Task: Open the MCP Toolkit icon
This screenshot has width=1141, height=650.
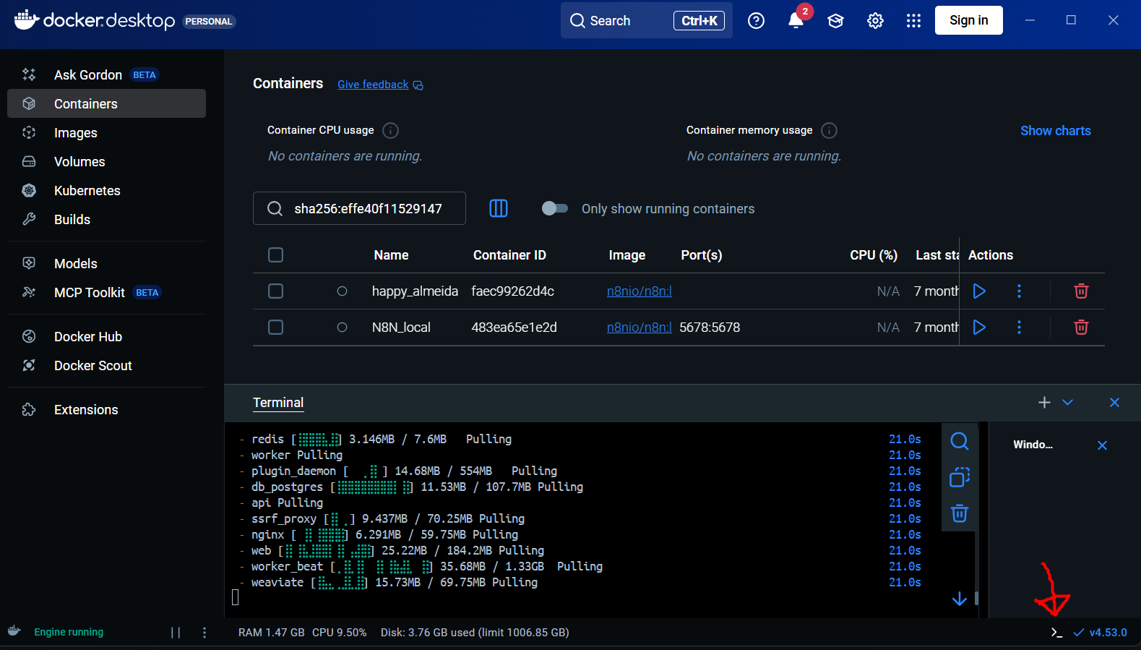Action: (29, 292)
